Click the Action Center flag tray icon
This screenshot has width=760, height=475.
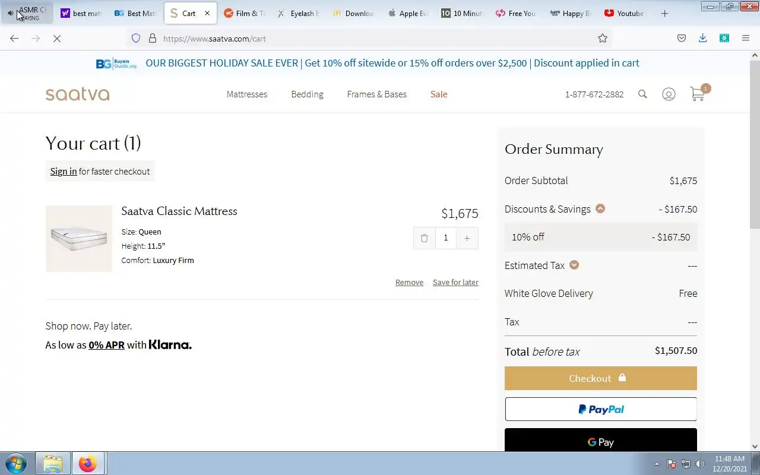pyautogui.click(x=672, y=464)
